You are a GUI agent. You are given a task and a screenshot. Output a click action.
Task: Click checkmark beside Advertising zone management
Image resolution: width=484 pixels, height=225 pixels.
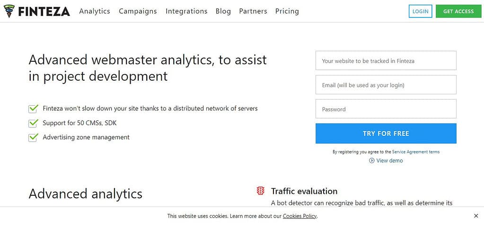tap(33, 137)
